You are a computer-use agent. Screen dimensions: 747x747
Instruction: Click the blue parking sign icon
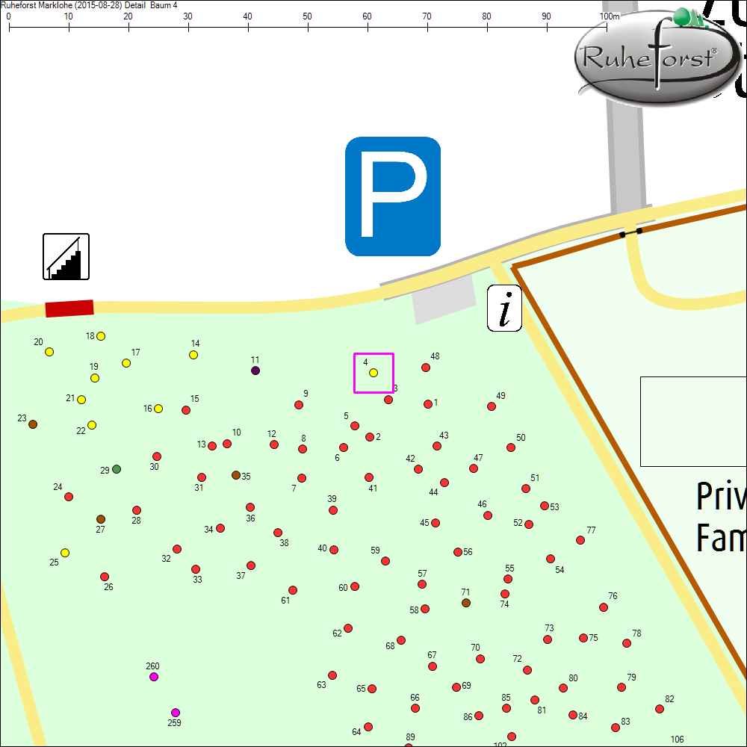tap(393, 196)
